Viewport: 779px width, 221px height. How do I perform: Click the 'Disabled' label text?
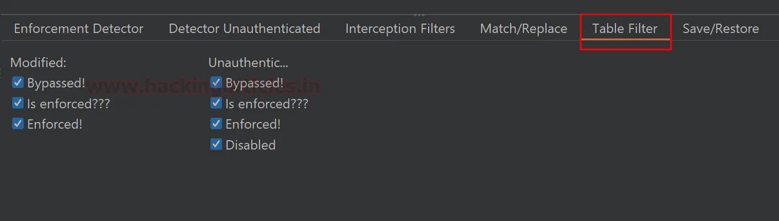pos(251,145)
